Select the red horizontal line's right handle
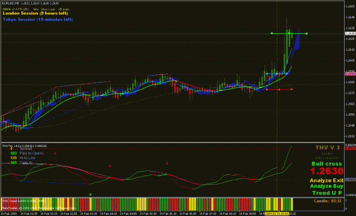This screenshot has width=356, height=216. point(292,89)
